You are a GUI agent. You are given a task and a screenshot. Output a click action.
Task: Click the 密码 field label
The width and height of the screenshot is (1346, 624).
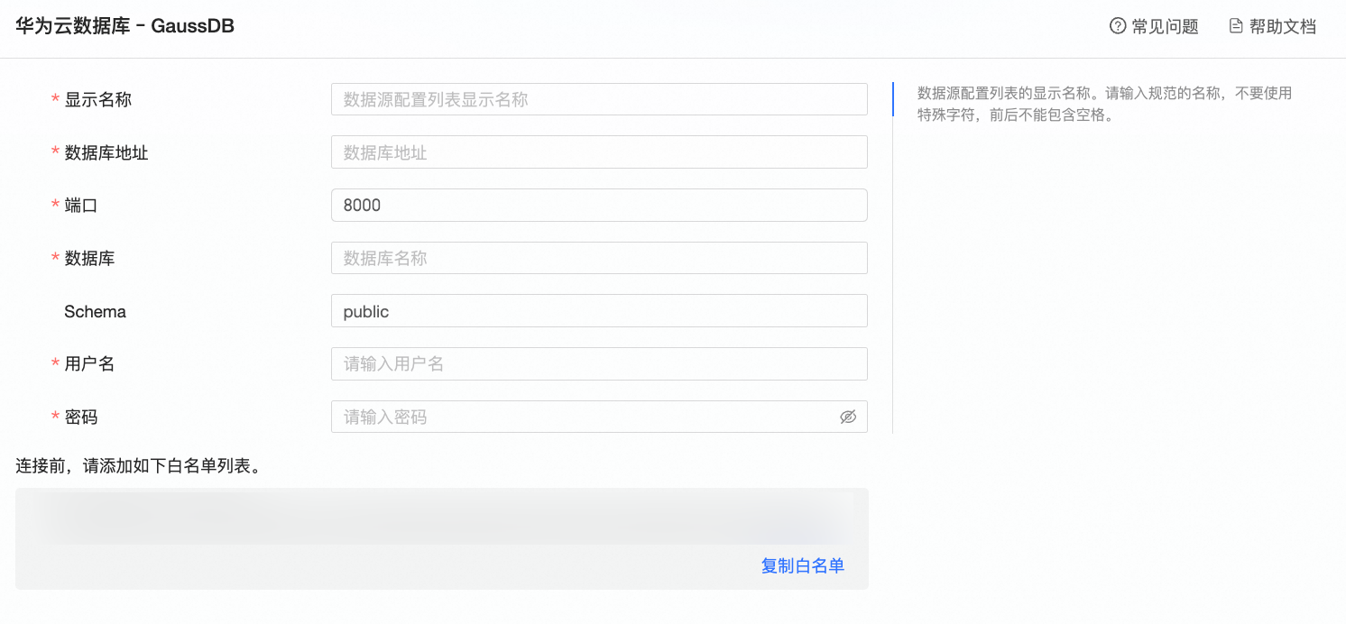click(x=81, y=417)
